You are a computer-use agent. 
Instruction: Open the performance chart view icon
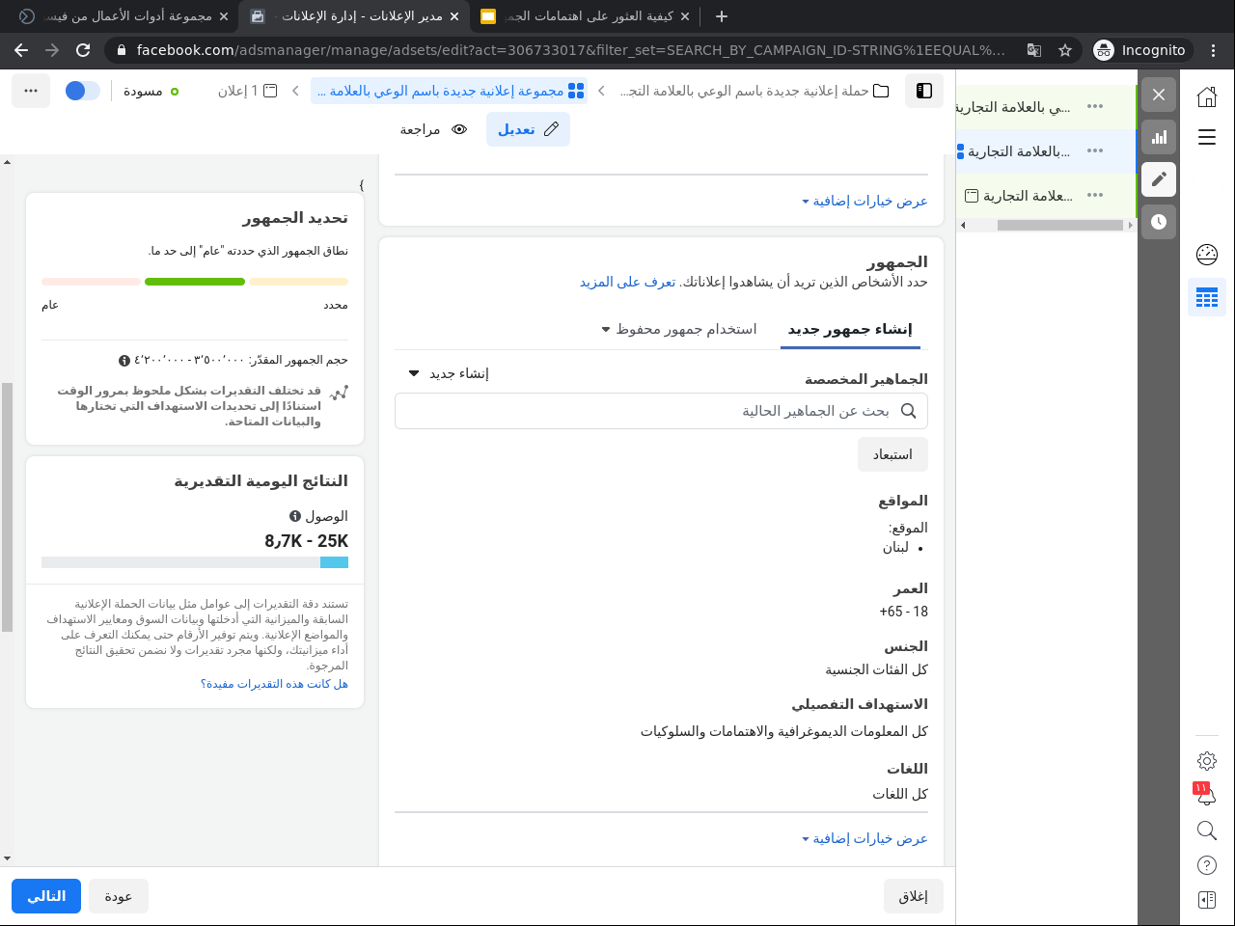click(x=1159, y=137)
